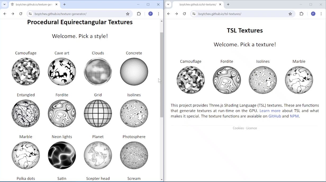Screen dimensions: 326x182
Task: Reload the tsl-textures page
Action: coord(184,14)
